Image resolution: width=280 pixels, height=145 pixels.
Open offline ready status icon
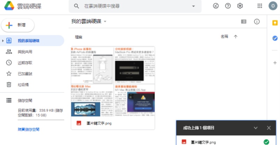point(216,6)
